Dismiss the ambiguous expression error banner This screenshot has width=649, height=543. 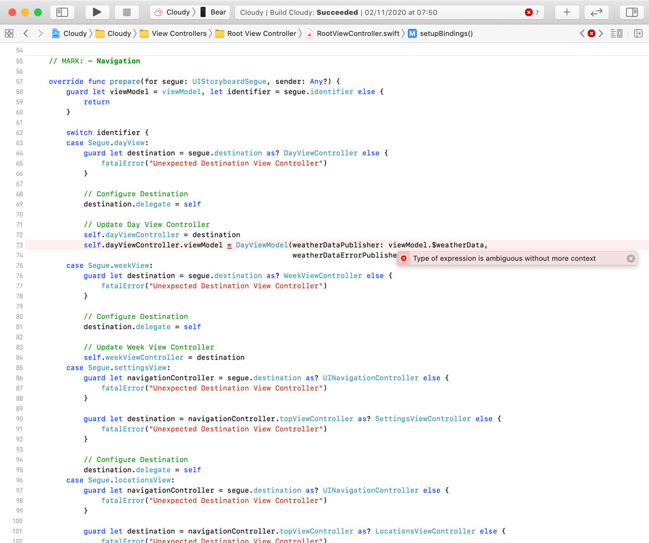(x=631, y=258)
